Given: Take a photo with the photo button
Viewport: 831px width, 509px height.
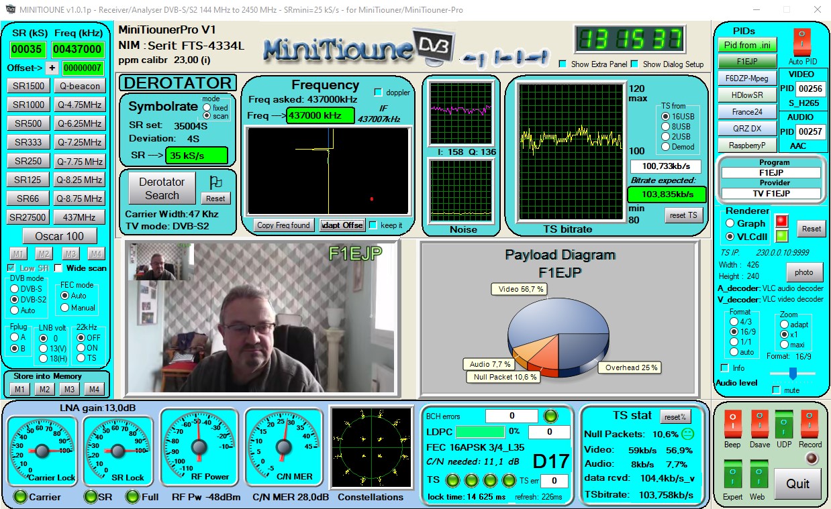Looking at the screenshot, I should click(x=804, y=272).
